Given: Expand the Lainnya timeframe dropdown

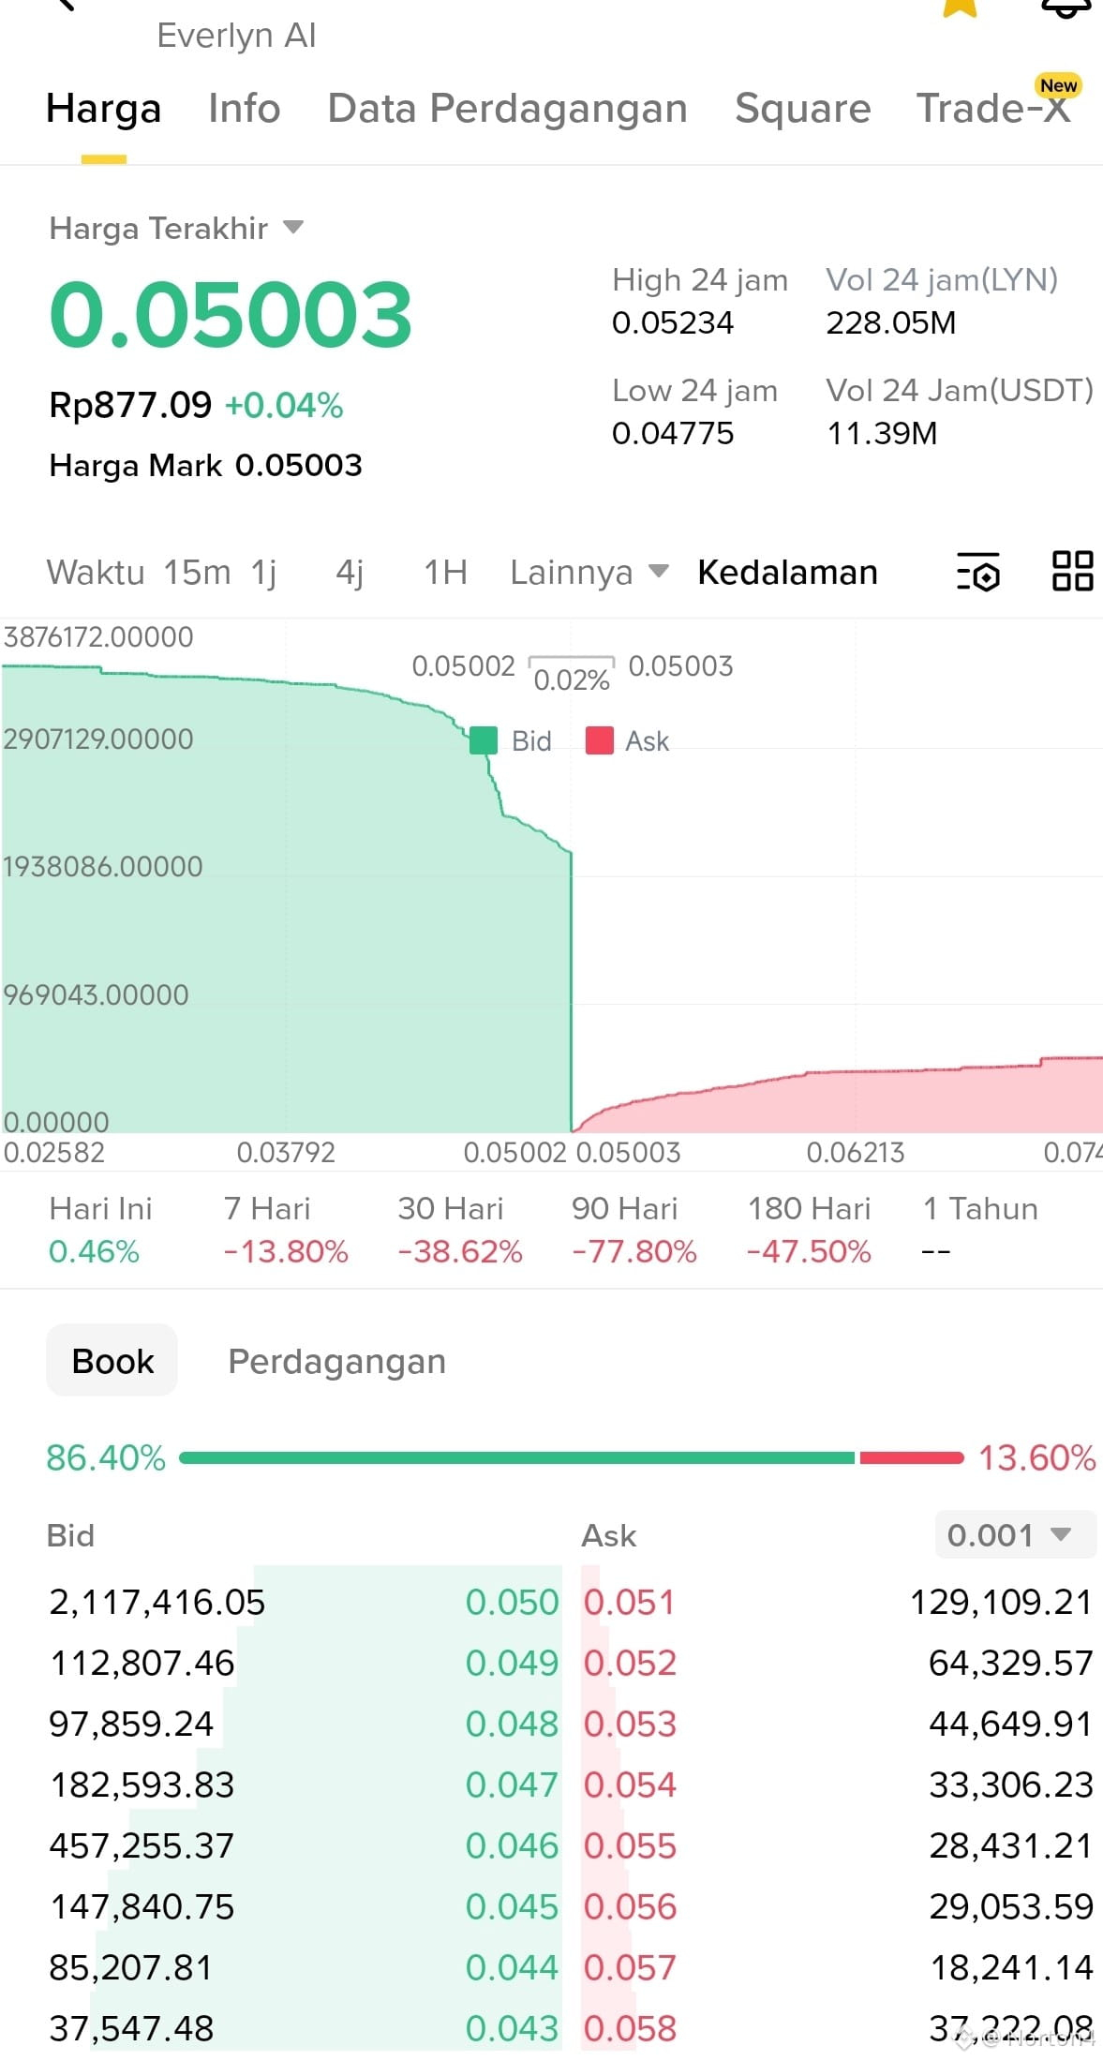Looking at the screenshot, I should point(589,572).
